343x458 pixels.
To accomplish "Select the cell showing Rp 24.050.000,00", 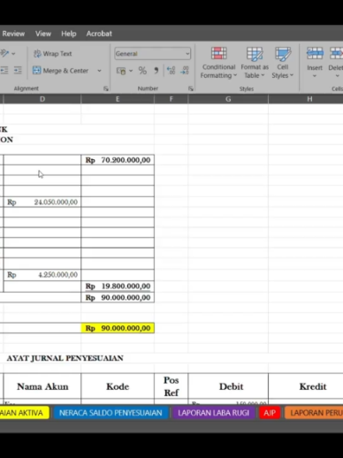I will [x=42, y=202].
